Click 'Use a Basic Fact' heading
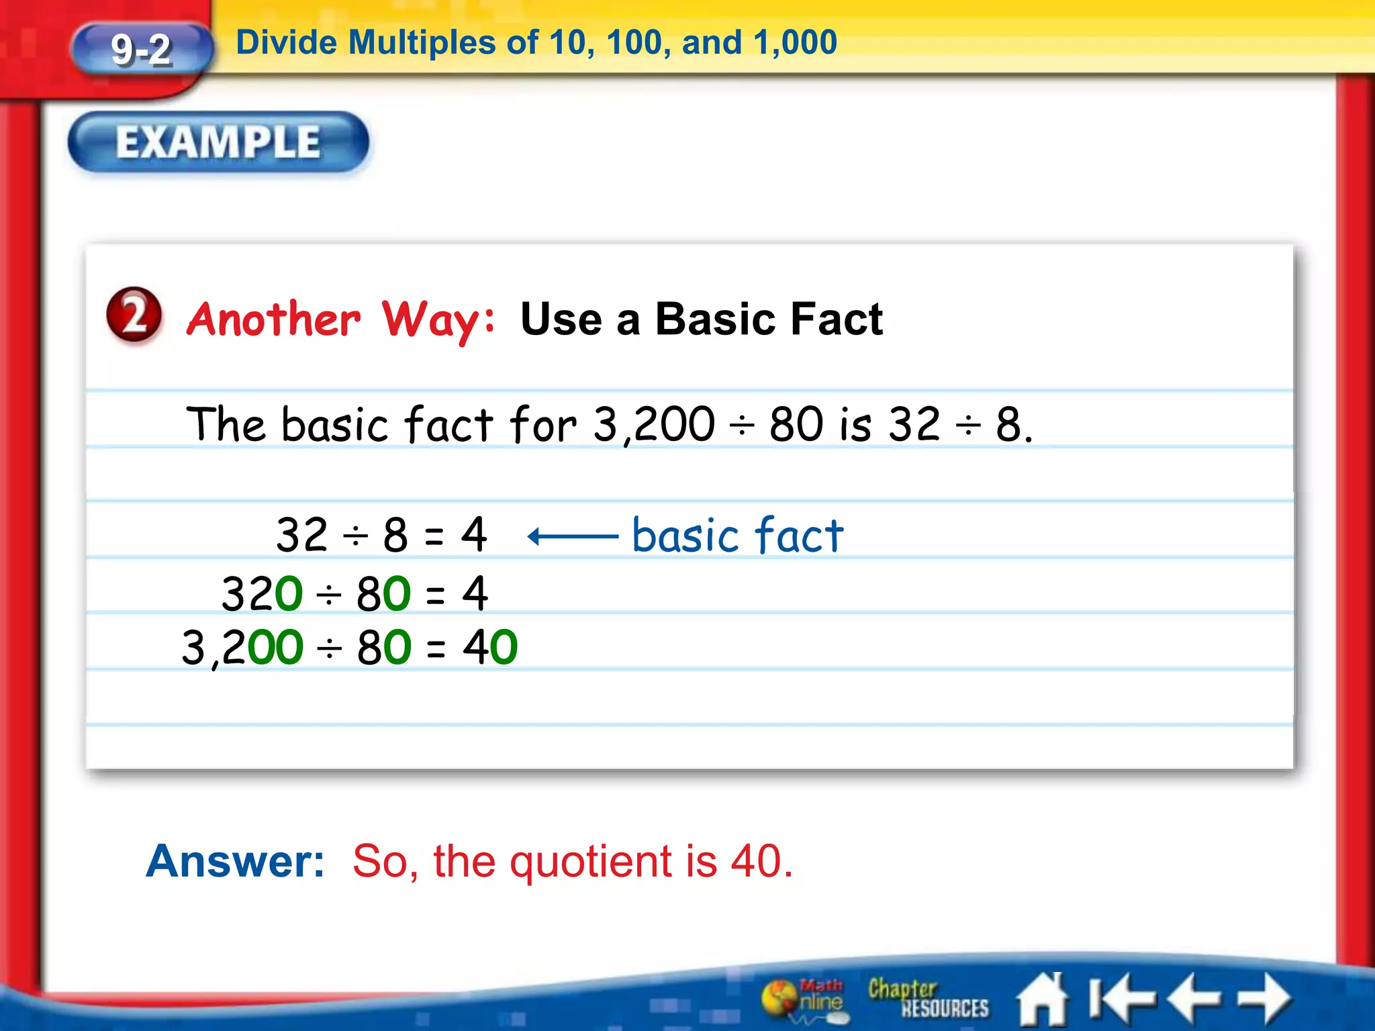The image size is (1375, 1031). tap(701, 319)
